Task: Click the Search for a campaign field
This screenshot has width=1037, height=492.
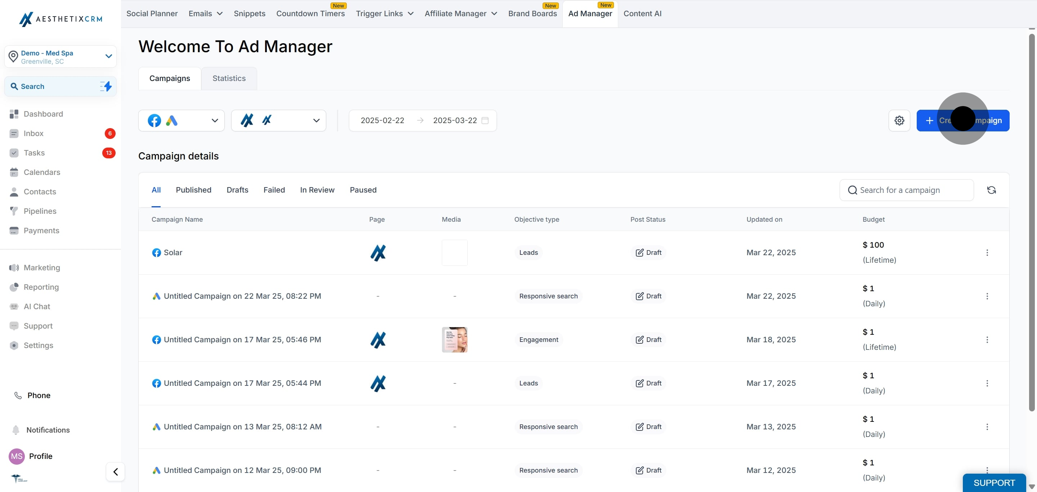Action: 907,190
